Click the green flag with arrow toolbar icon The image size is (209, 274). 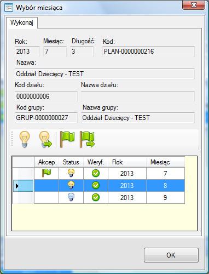pos(87,139)
